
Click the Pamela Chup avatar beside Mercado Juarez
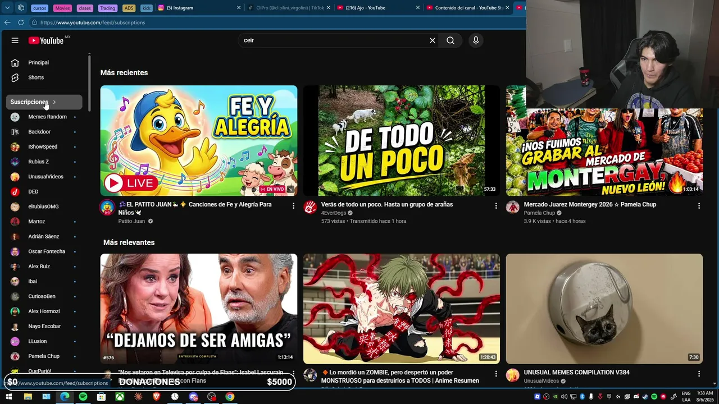pos(513,207)
